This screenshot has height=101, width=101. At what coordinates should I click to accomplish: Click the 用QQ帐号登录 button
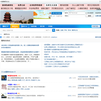[x=56, y=13]
